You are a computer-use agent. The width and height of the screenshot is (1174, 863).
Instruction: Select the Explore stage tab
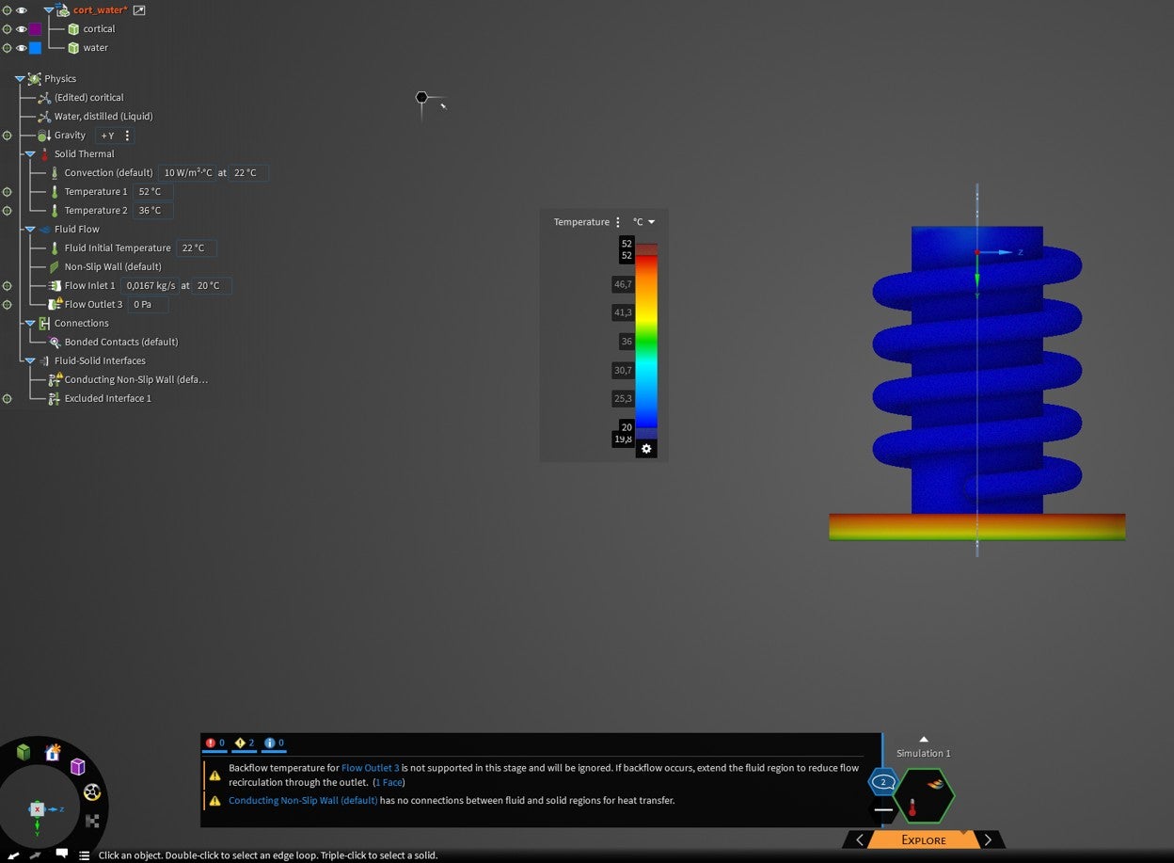(x=924, y=840)
